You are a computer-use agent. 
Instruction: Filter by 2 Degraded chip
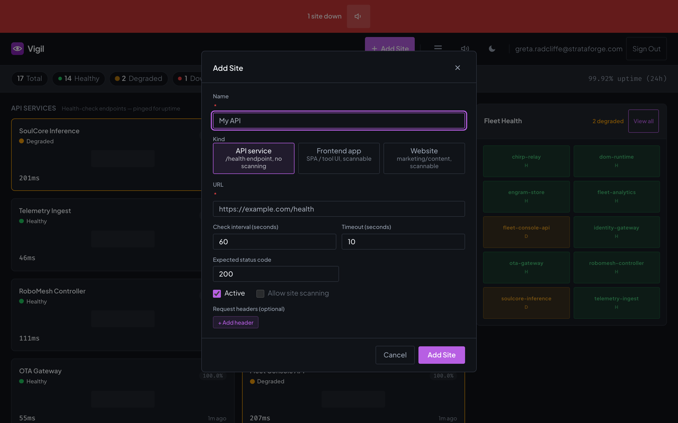(x=139, y=78)
